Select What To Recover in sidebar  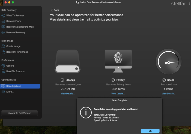[x=15, y=16]
